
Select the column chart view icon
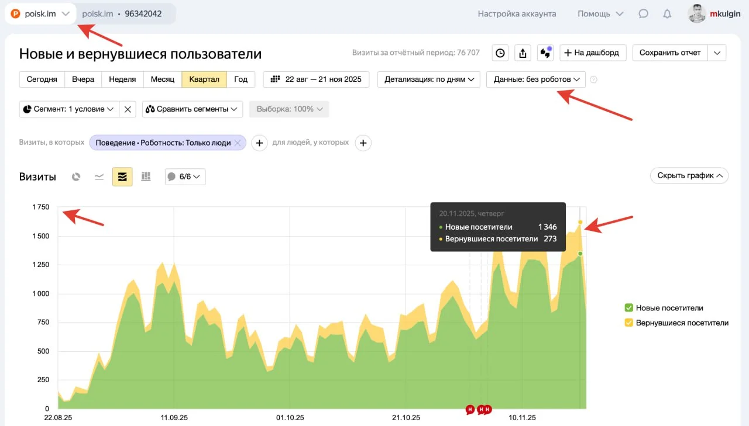[146, 176]
